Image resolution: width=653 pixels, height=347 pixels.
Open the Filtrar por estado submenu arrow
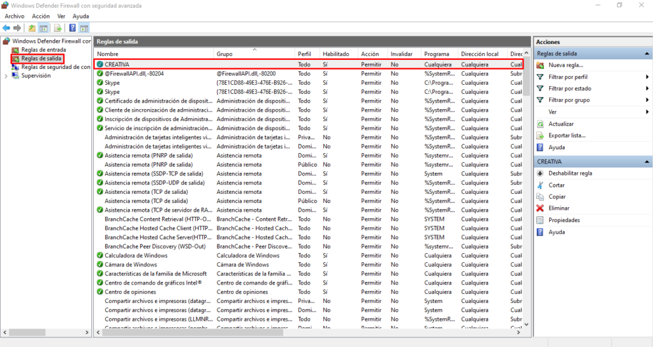pos(647,88)
